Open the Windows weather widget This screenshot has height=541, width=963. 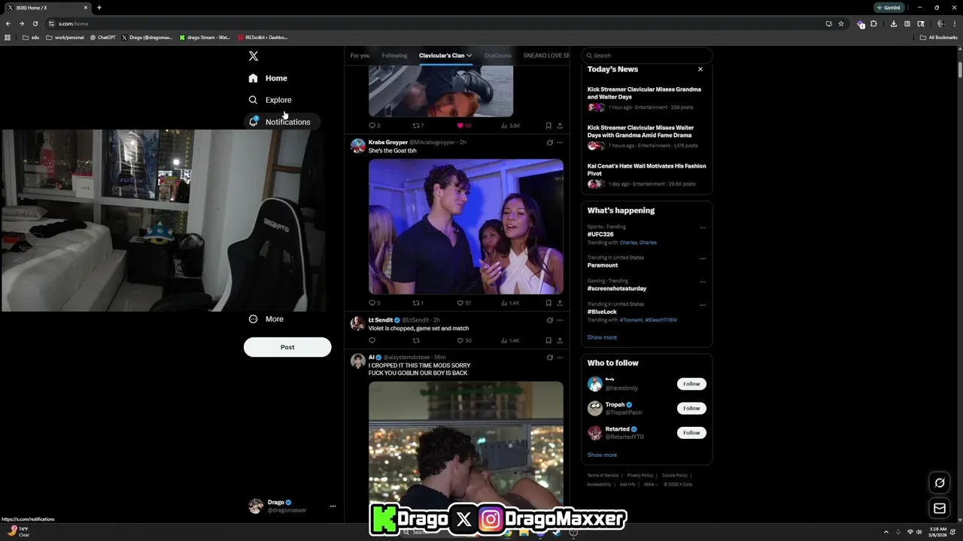[19, 532]
